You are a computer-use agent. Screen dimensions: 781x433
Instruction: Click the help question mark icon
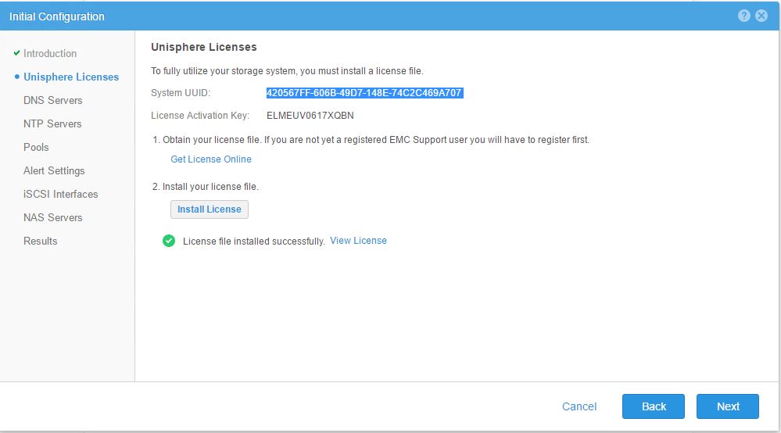tap(744, 16)
